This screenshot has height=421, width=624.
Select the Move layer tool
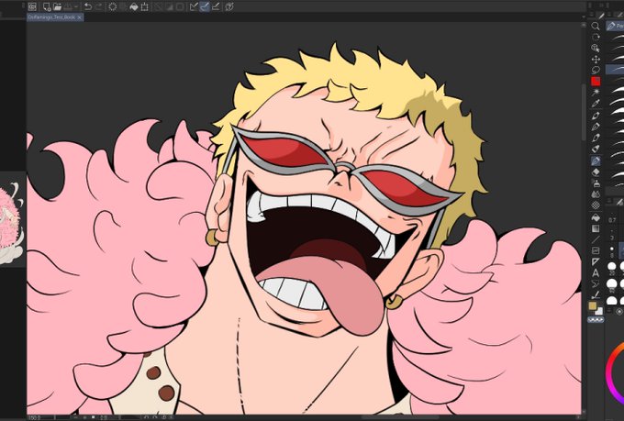(x=596, y=60)
